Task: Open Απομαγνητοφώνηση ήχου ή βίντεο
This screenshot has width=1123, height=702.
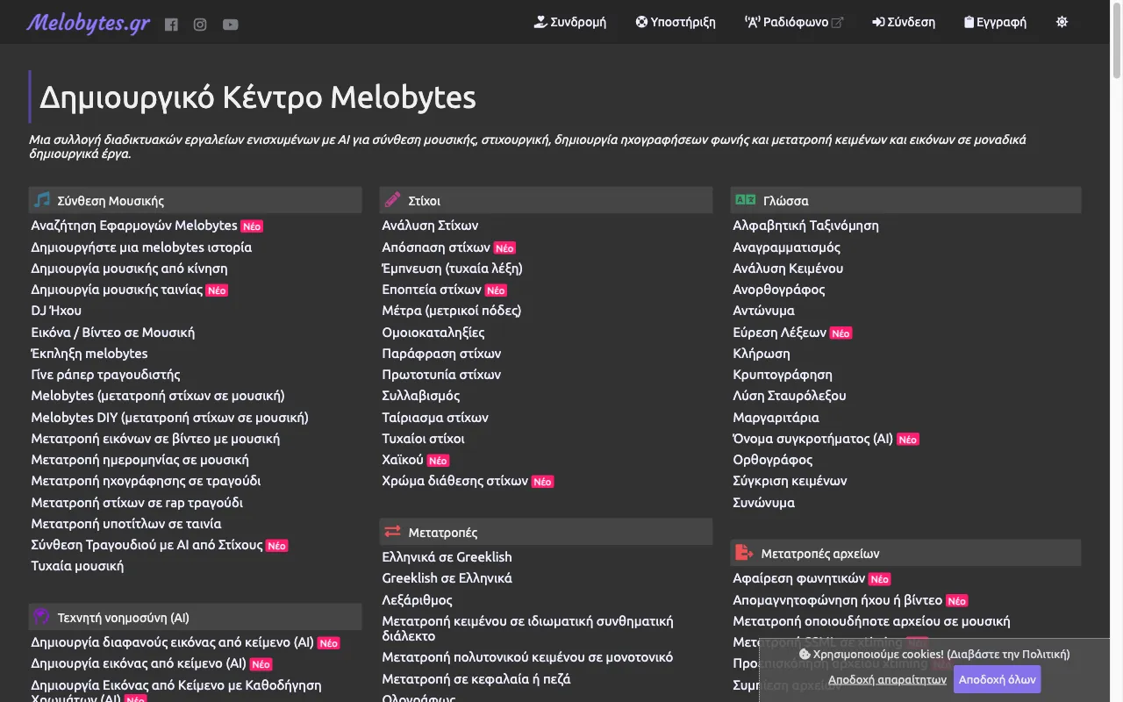Action: pos(837,600)
